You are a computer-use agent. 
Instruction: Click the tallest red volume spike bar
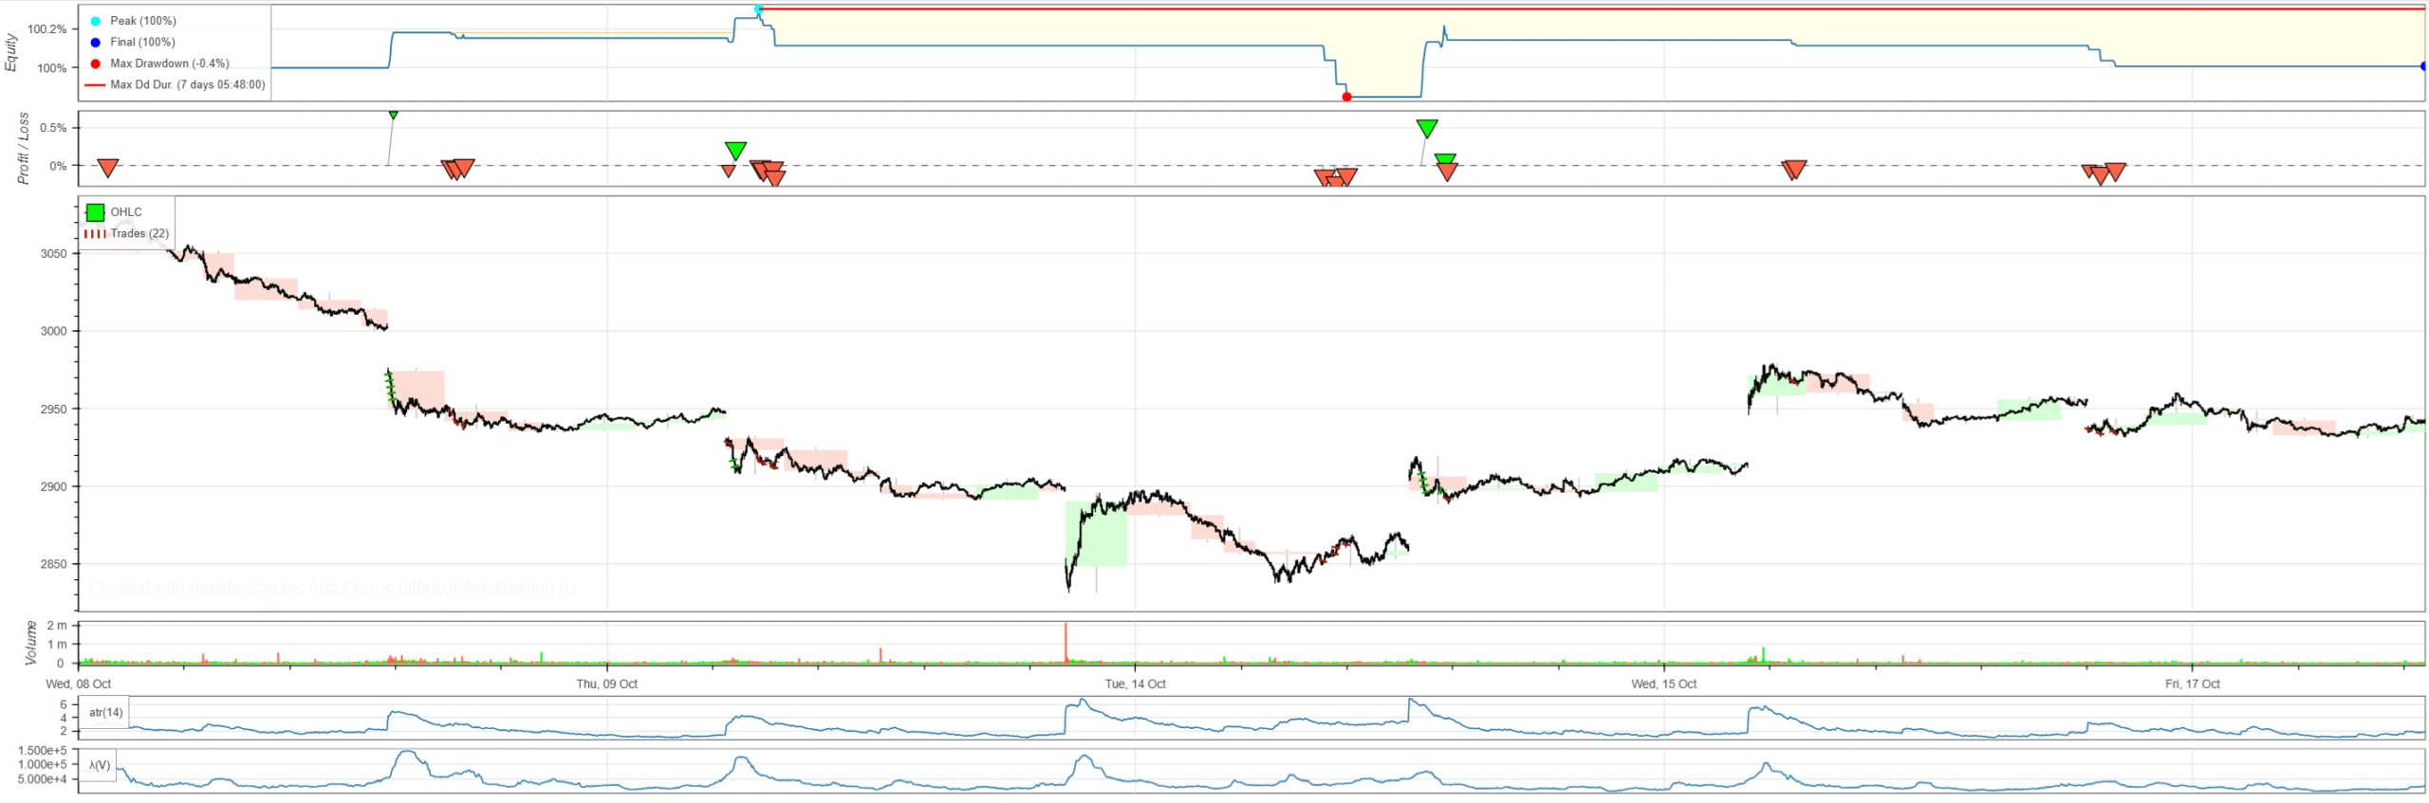[x=1066, y=642]
